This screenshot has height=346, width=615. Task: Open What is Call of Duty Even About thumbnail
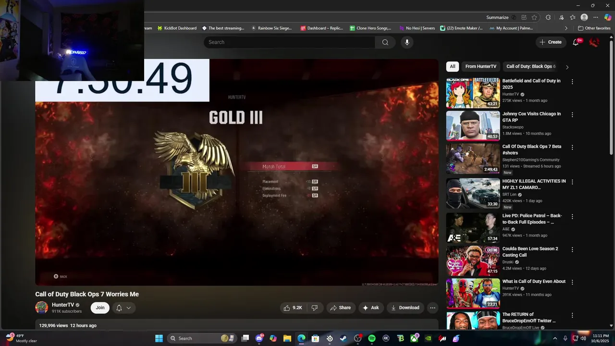pos(473,294)
